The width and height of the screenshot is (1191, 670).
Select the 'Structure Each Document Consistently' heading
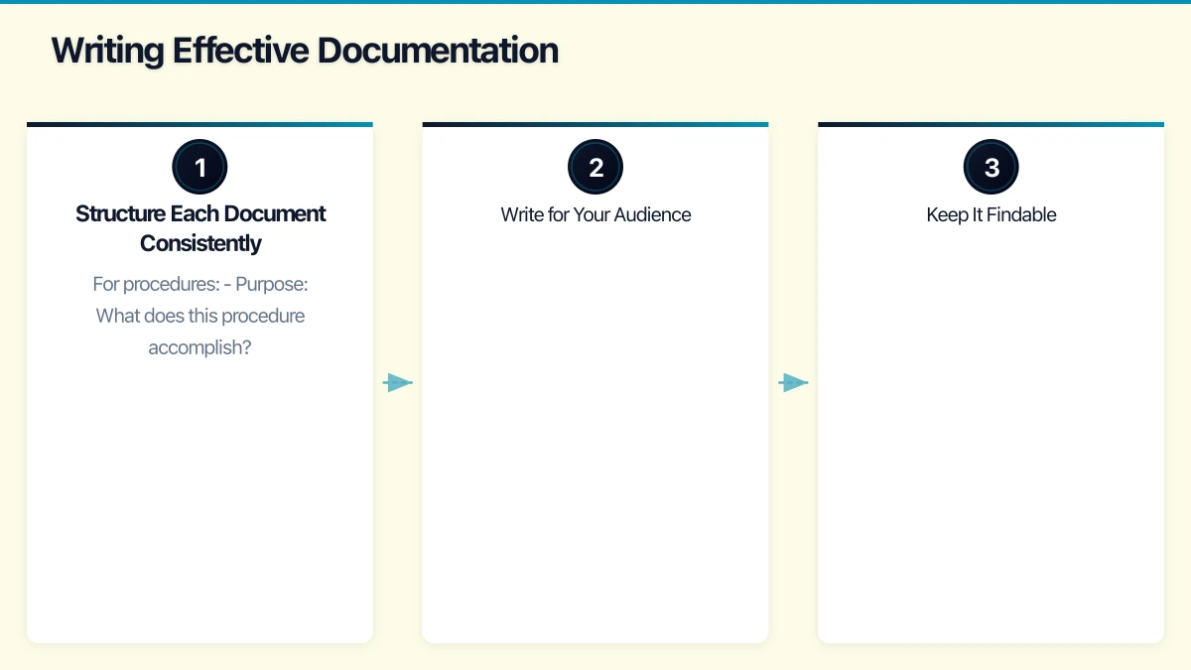[199, 228]
